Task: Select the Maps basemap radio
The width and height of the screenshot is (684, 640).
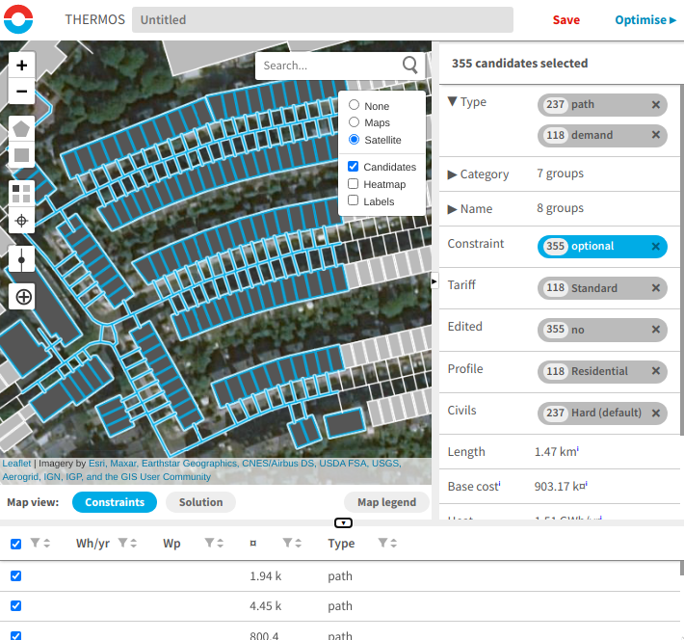Action: [354, 121]
